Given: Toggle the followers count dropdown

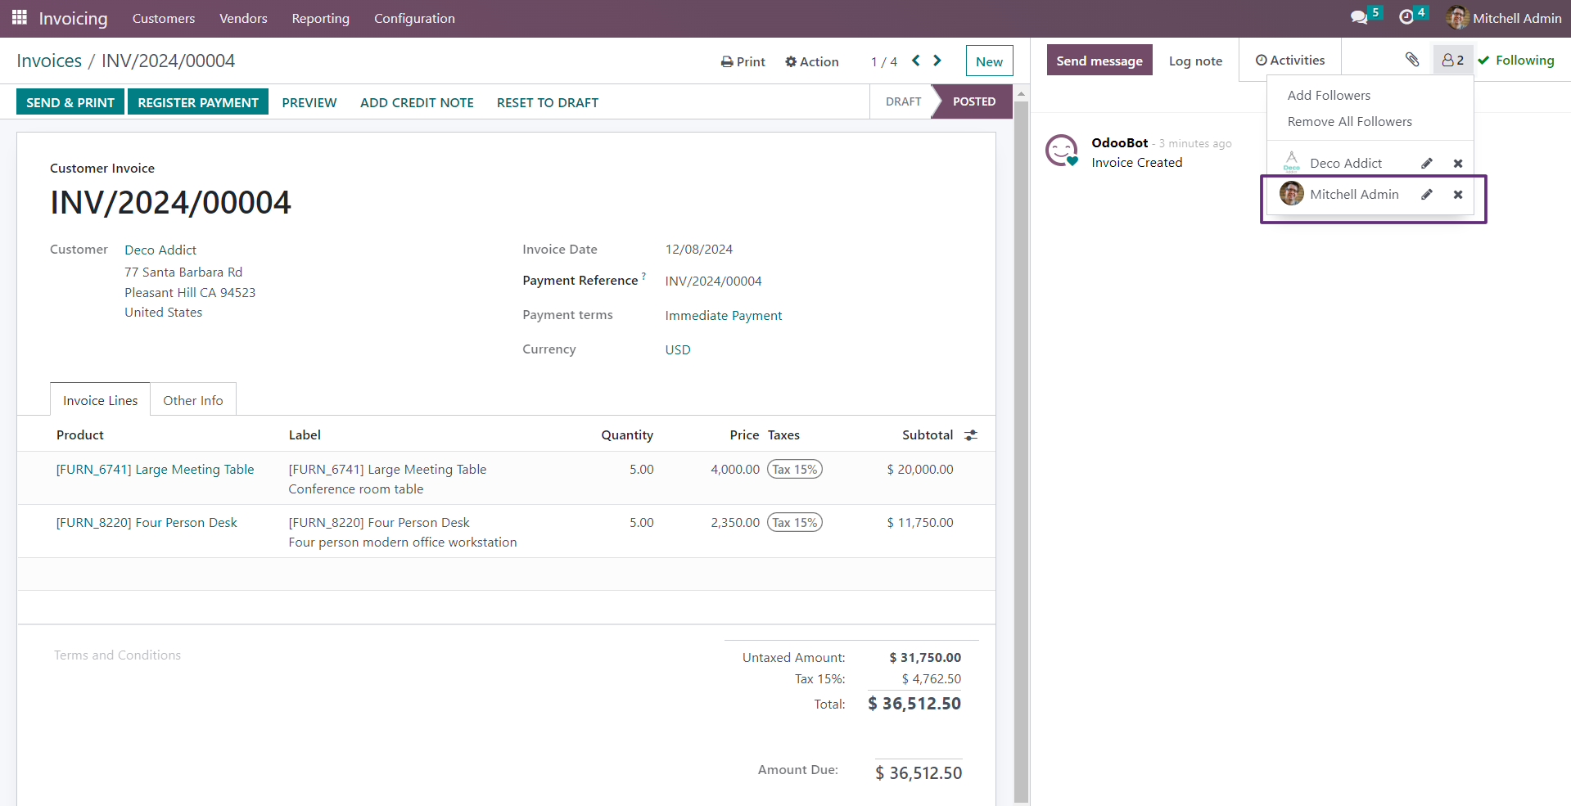Looking at the screenshot, I should tap(1453, 60).
